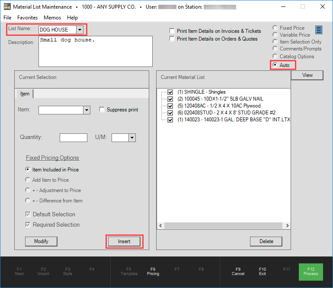The image size is (333, 288).
Task: Click the Description text box
Action: tap(95, 51)
